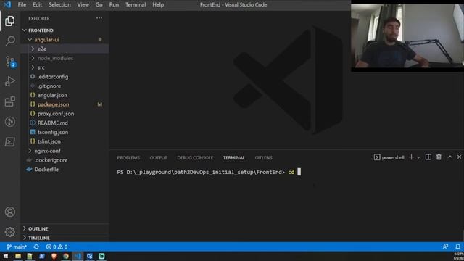Expand the Outline section

(x=65, y=228)
